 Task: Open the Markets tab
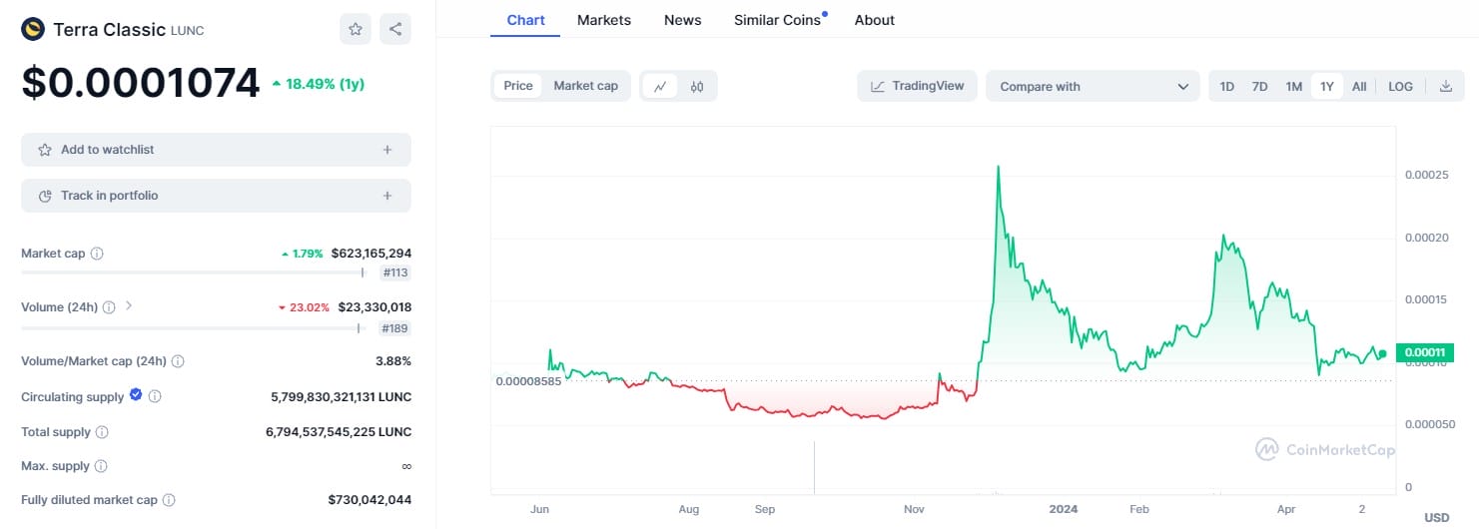click(604, 20)
